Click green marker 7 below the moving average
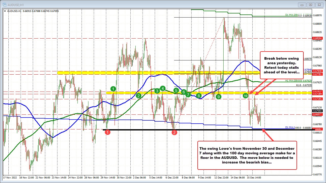This screenshot has width=326, height=183. coord(188,94)
